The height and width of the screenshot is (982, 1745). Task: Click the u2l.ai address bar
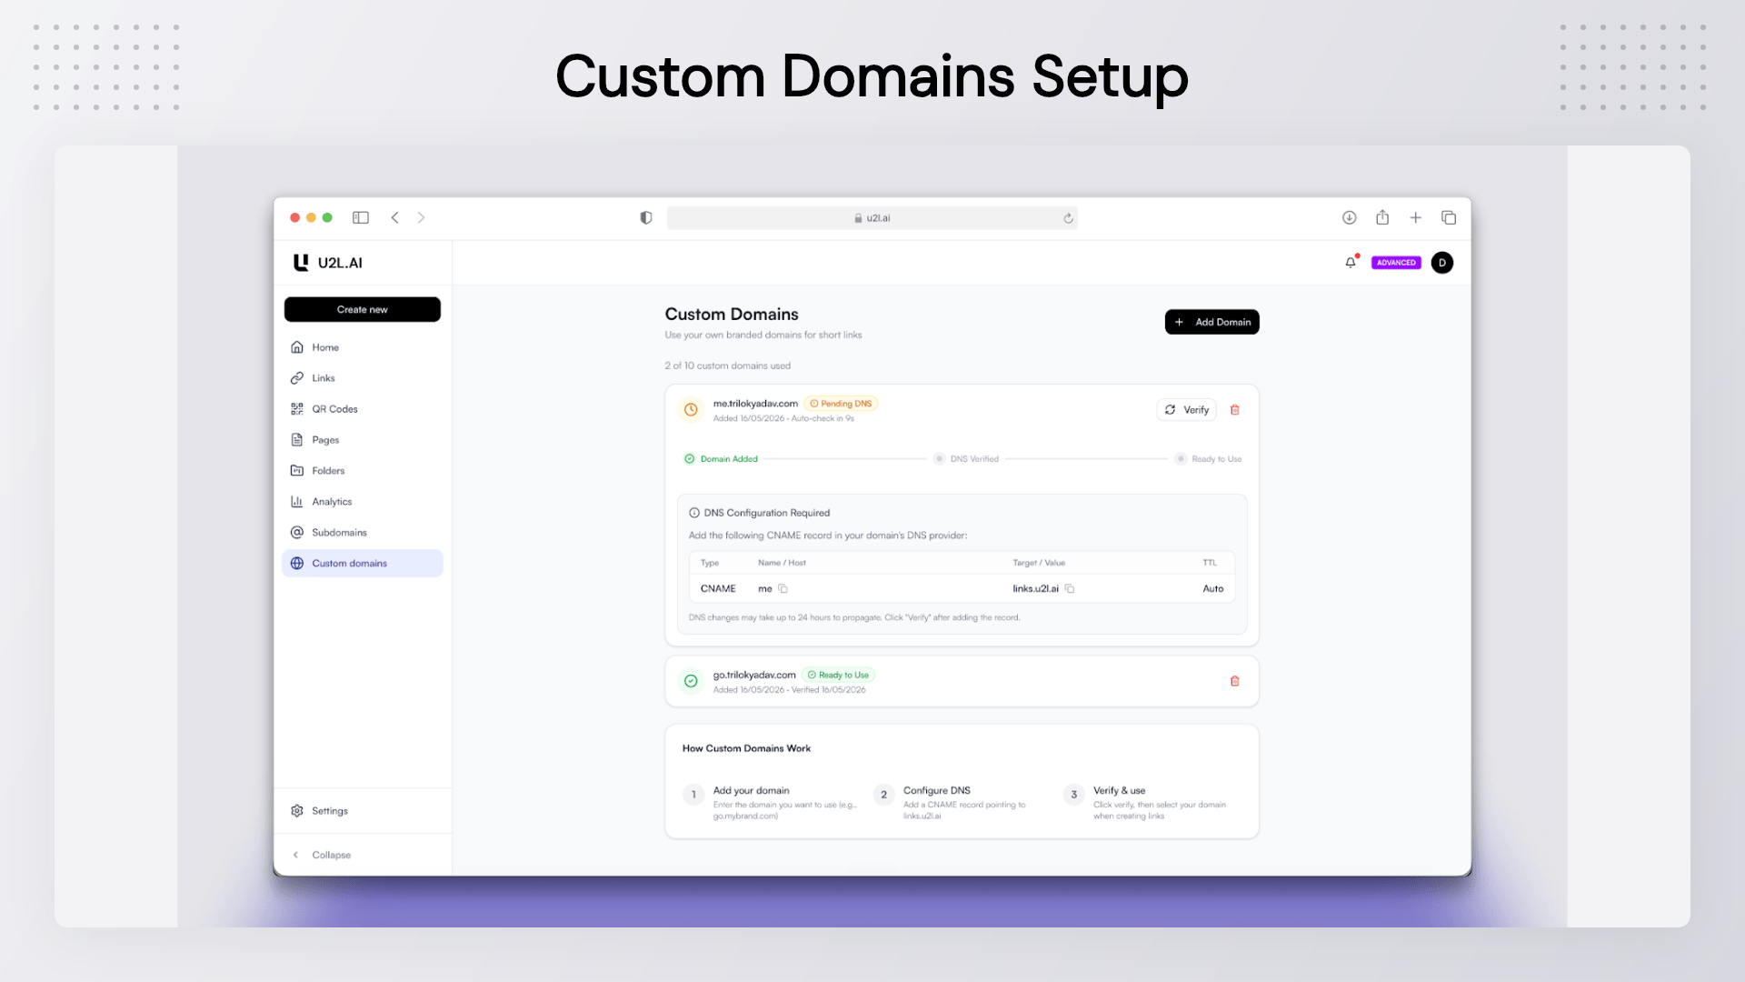(872, 218)
